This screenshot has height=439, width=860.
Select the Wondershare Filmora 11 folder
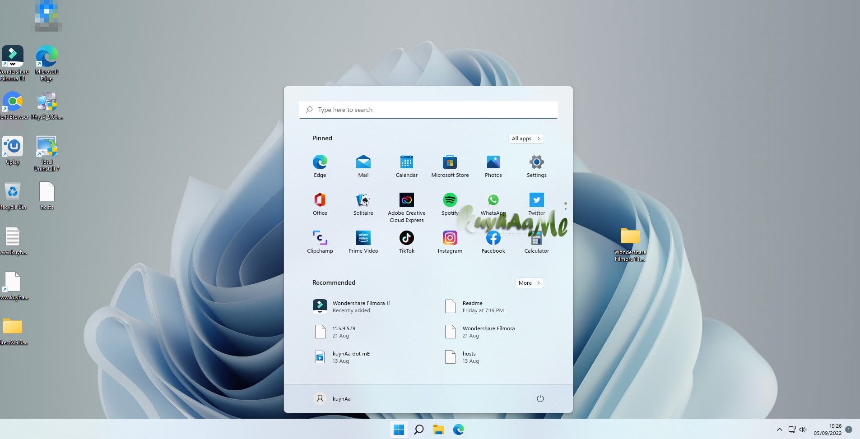[x=630, y=244]
